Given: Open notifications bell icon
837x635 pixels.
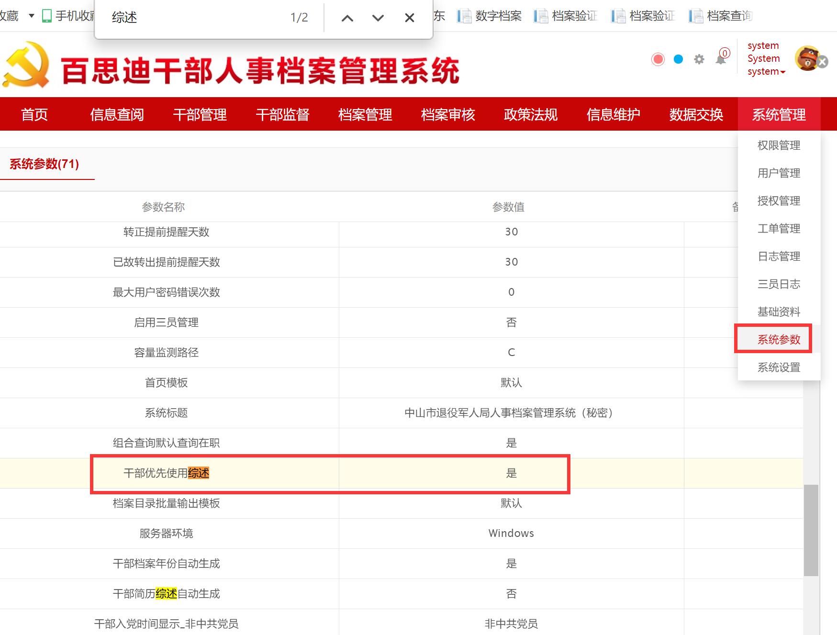Looking at the screenshot, I should coord(720,59).
